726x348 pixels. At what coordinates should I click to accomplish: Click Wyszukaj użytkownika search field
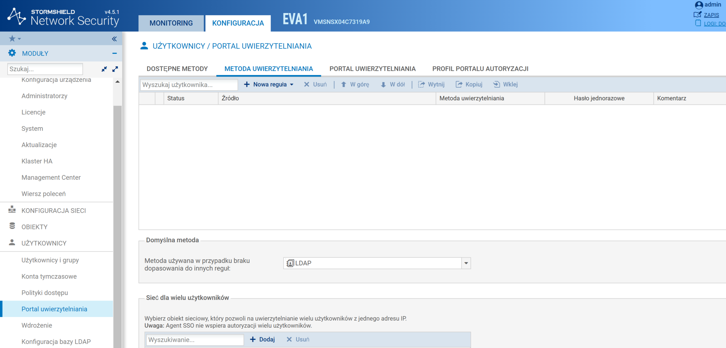[x=189, y=85]
